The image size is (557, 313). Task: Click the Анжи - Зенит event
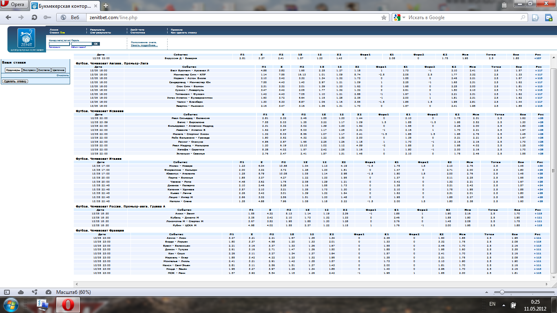click(x=185, y=213)
